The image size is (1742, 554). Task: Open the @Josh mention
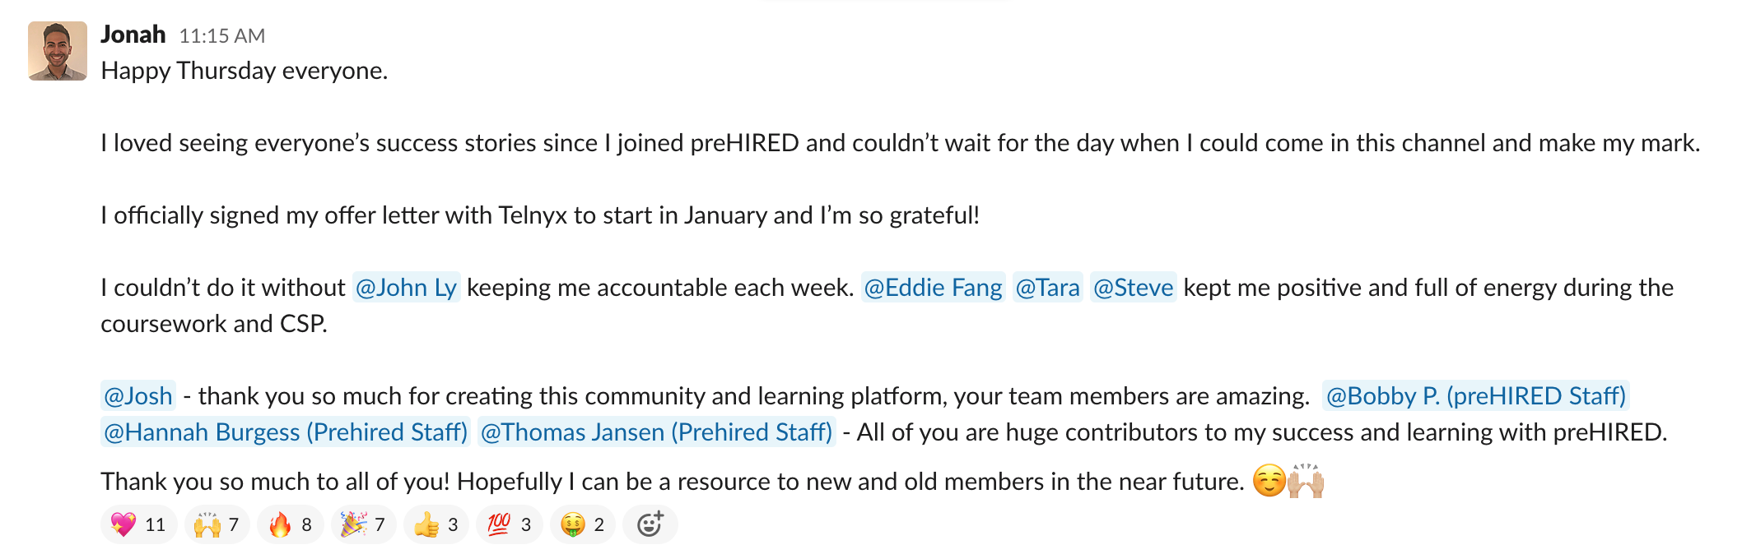pos(138,396)
